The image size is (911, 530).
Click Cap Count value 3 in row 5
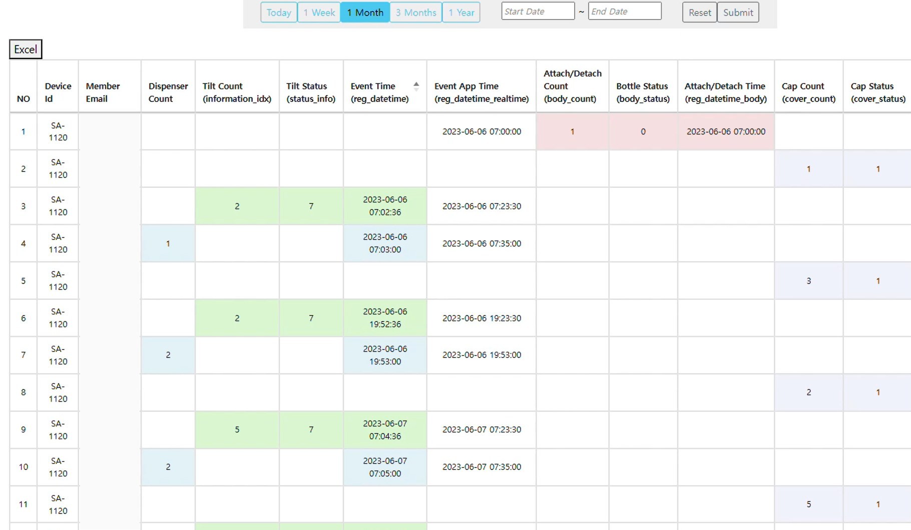pyautogui.click(x=809, y=281)
